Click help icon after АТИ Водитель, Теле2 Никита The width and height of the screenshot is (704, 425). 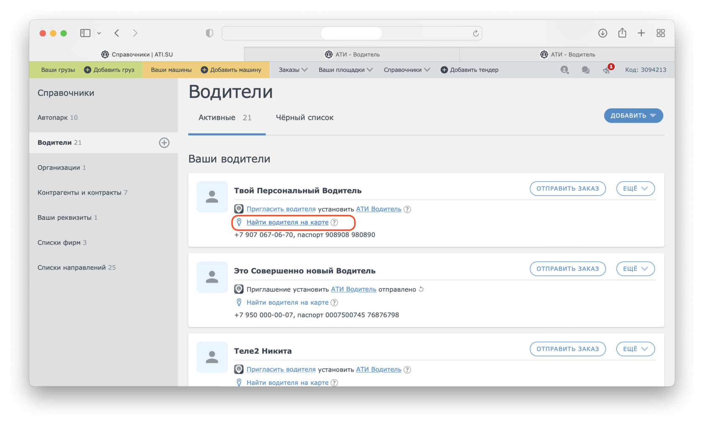pos(407,370)
